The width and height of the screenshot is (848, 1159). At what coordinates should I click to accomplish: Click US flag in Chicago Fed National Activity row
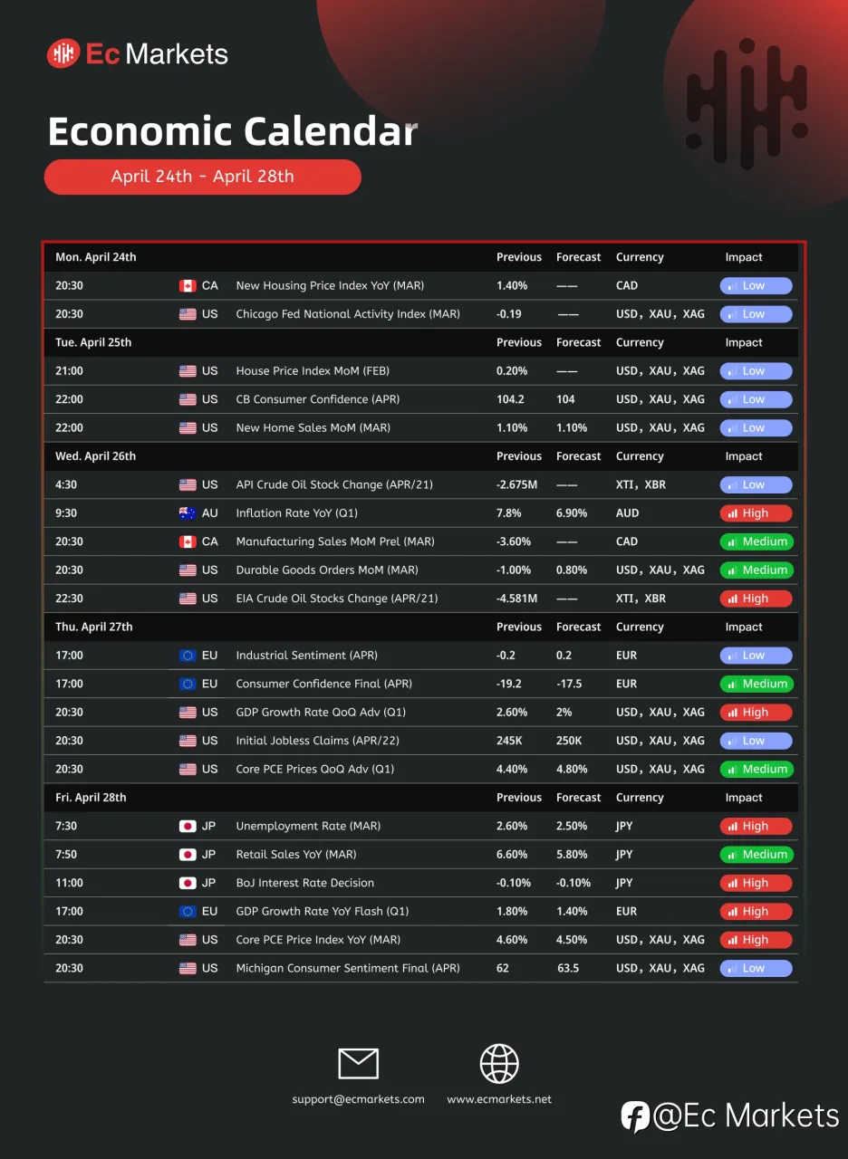(188, 314)
